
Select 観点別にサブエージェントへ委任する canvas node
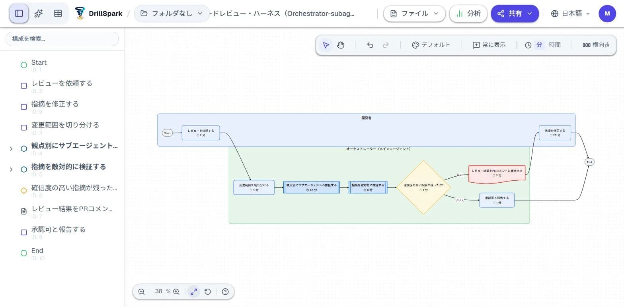coord(312,187)
